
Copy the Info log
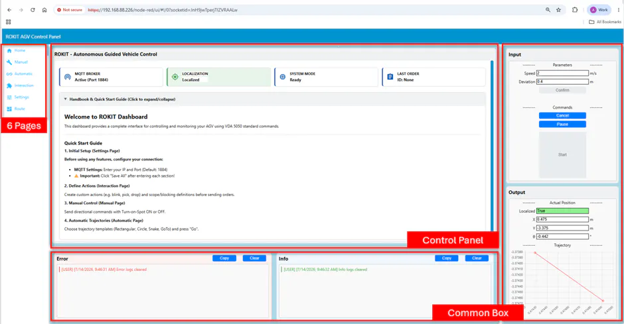click(x=447, y=258)
